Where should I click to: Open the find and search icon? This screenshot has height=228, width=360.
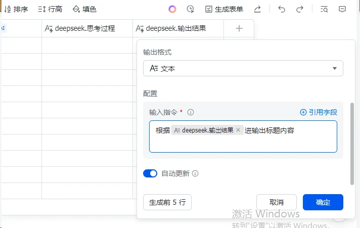324,9
